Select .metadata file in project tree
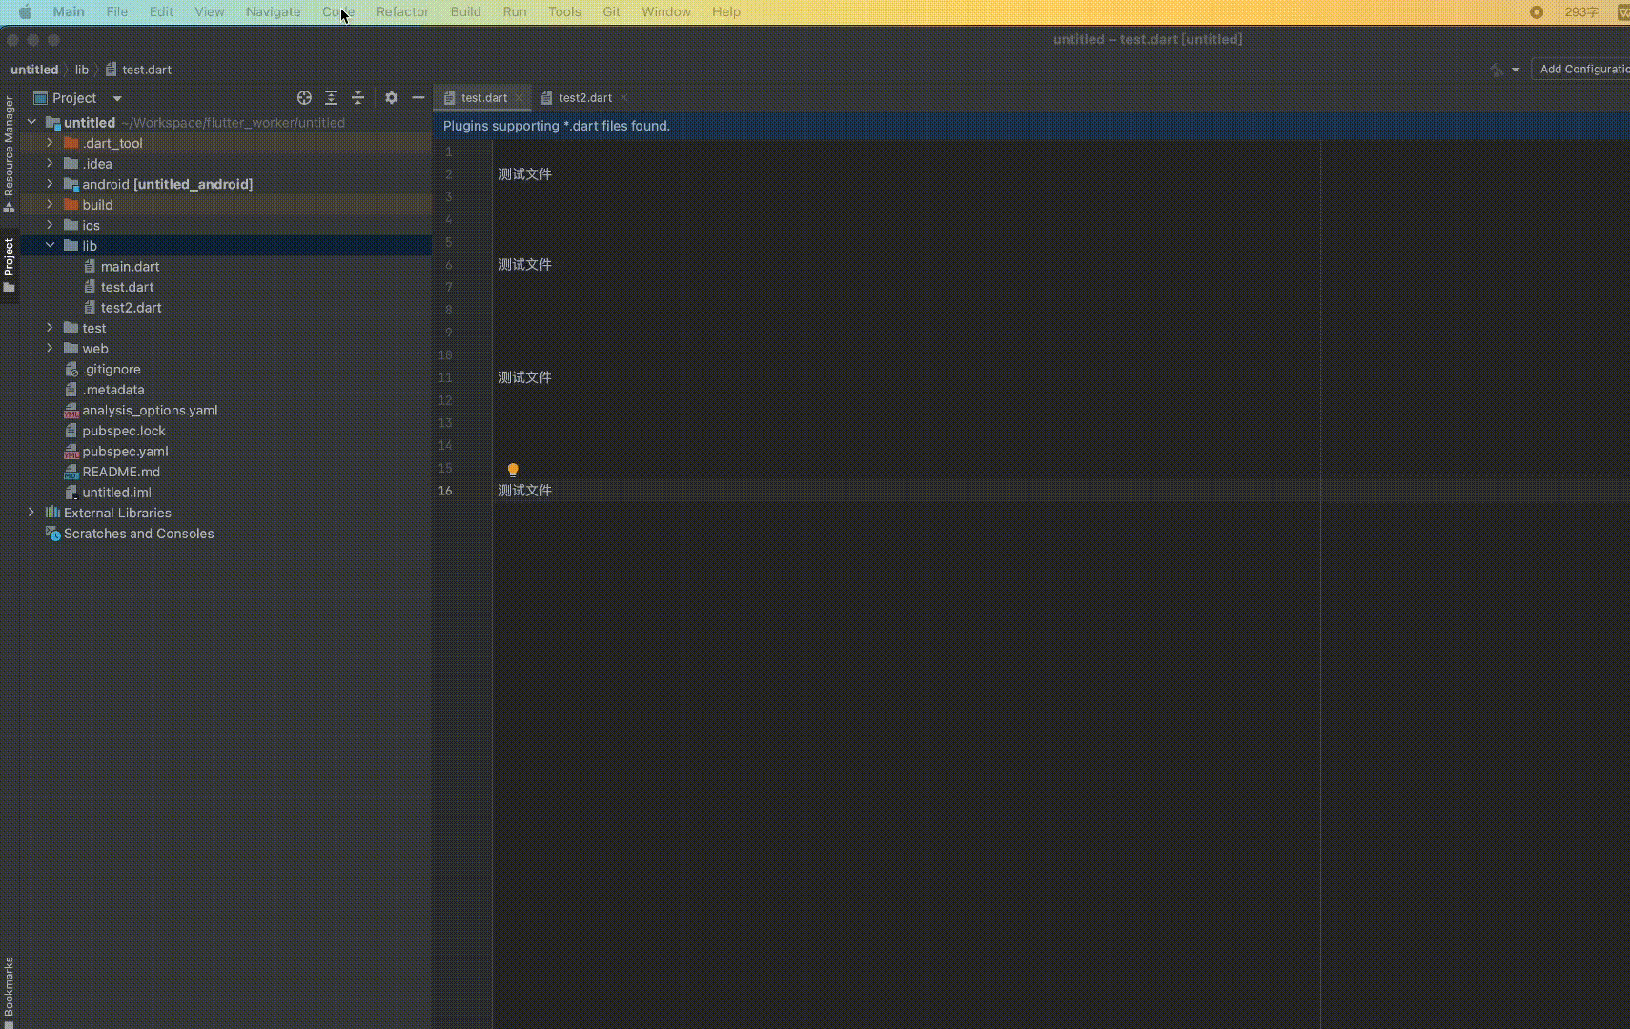 (x=113, y=390)
